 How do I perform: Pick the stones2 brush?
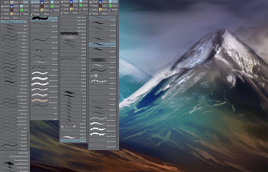pos(44,52)
